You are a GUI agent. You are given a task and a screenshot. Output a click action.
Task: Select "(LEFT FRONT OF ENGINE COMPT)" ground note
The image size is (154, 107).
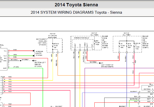pyautogui.click(x=107, y=66)
